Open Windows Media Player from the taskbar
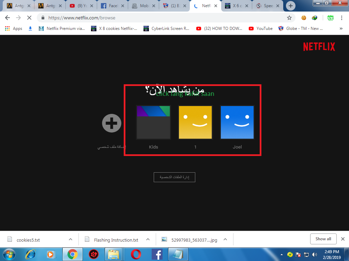Viewport: 349px width, 261px height. coord(51,254)
